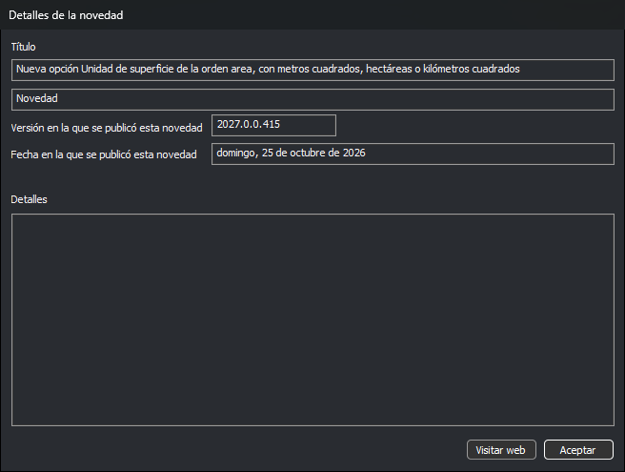
Task: Open the Visitar web link button
Action: [501, 450]
